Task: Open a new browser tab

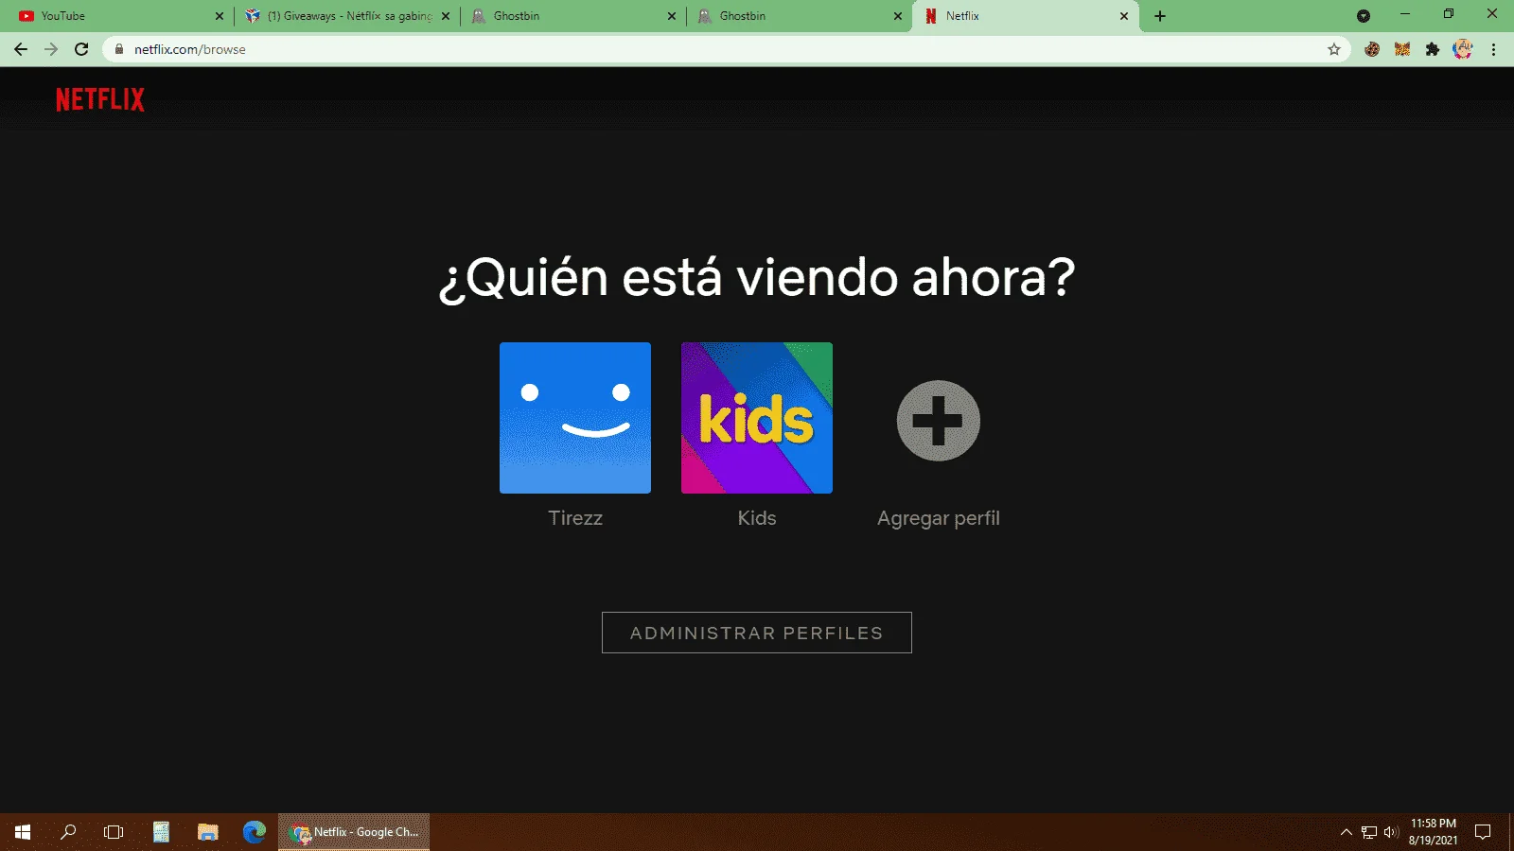Action: coord(1160,16)
